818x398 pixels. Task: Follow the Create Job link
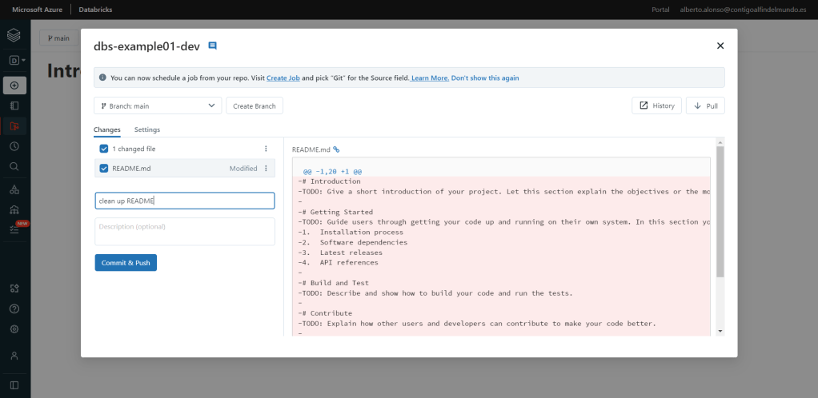tap(283, 78)
